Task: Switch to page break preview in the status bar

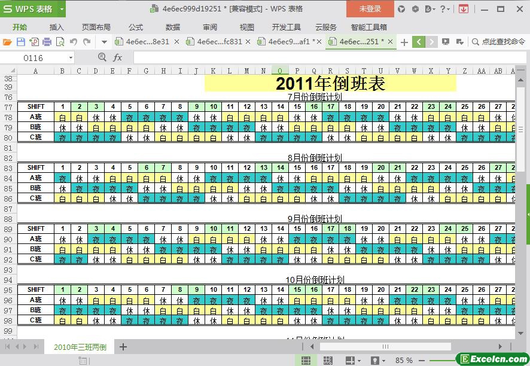Action: tap(328, 361)
